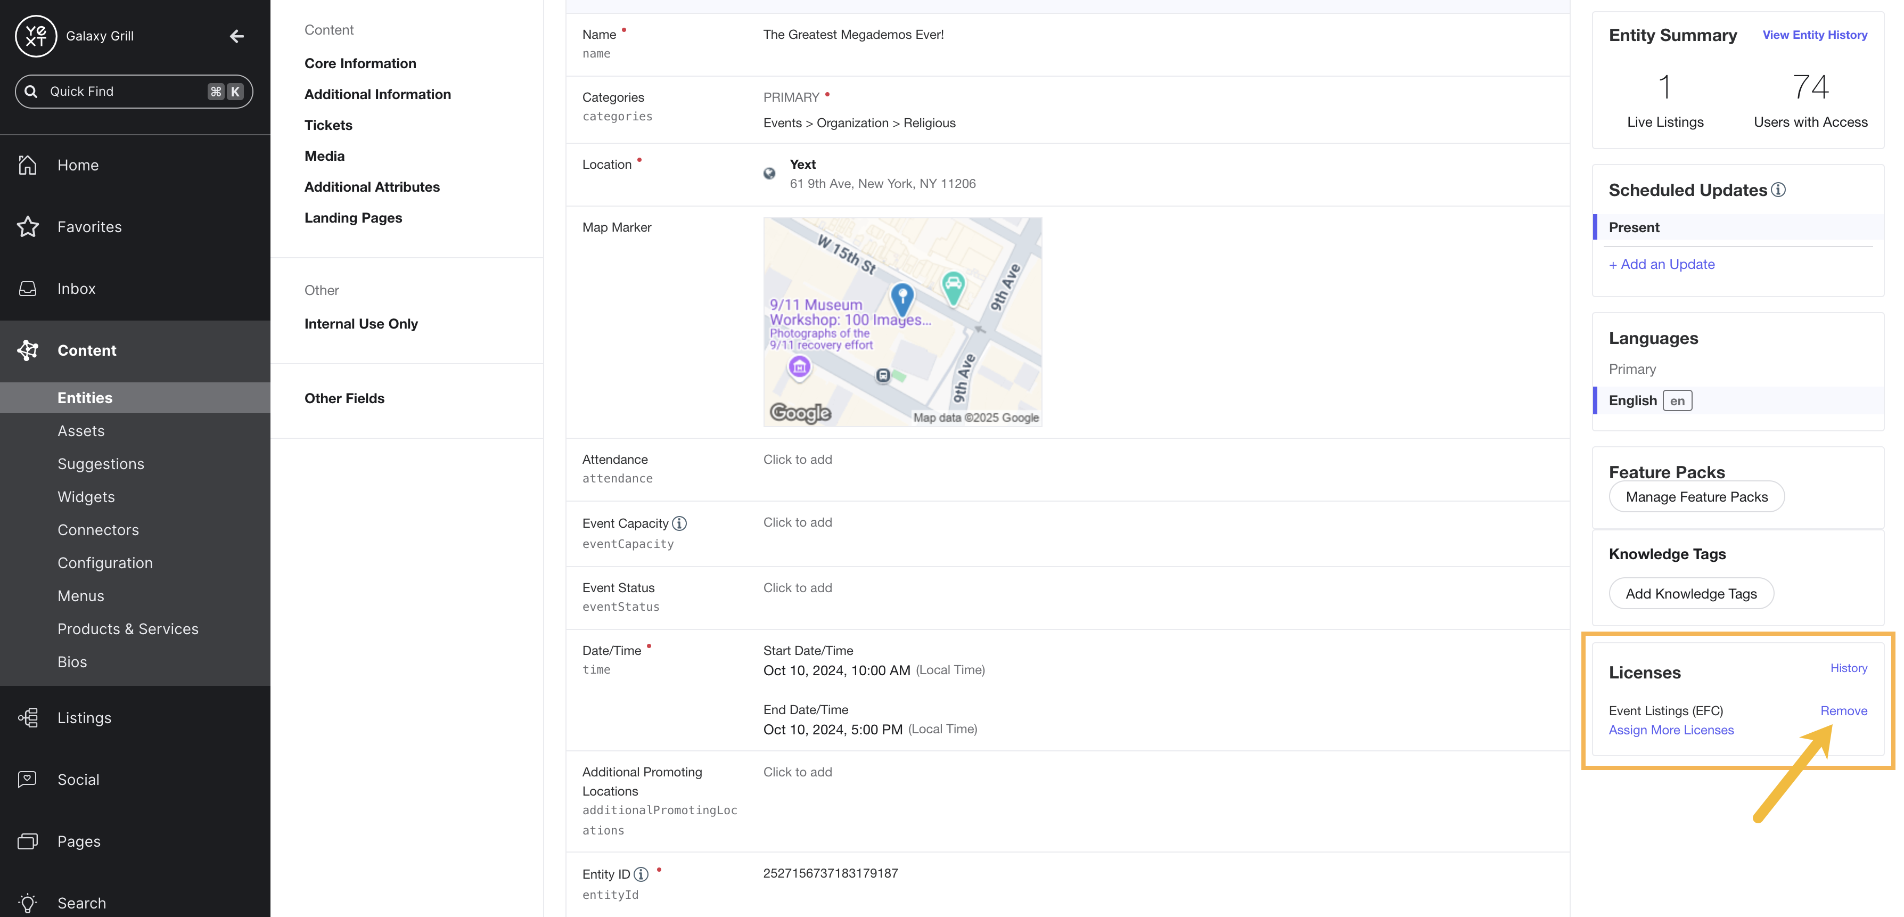Remove the Event Listings license
This screenshot has height=917, width=1904.
(x=1843, y=711)
